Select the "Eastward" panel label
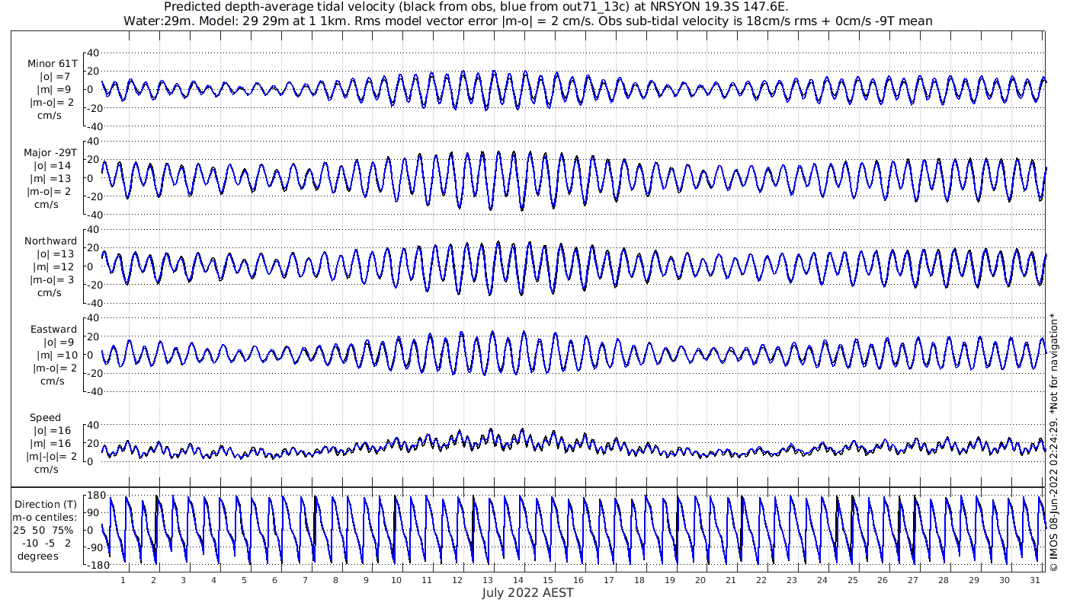The width and height of the screenshot is (1067, 609). [53, 330]
